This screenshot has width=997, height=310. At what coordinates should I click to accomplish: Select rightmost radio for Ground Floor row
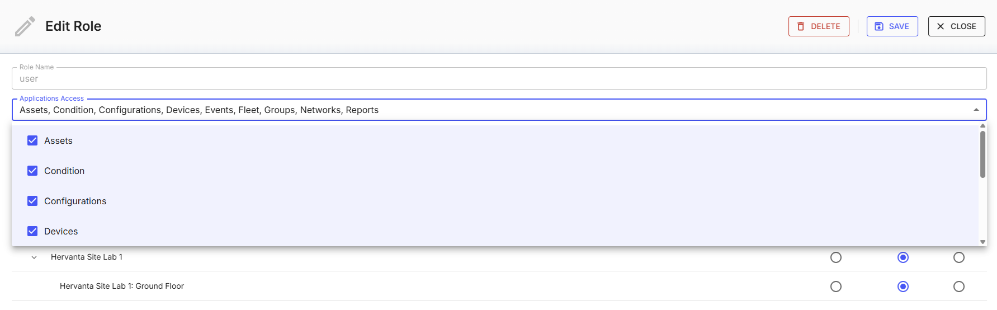(959, 286)
